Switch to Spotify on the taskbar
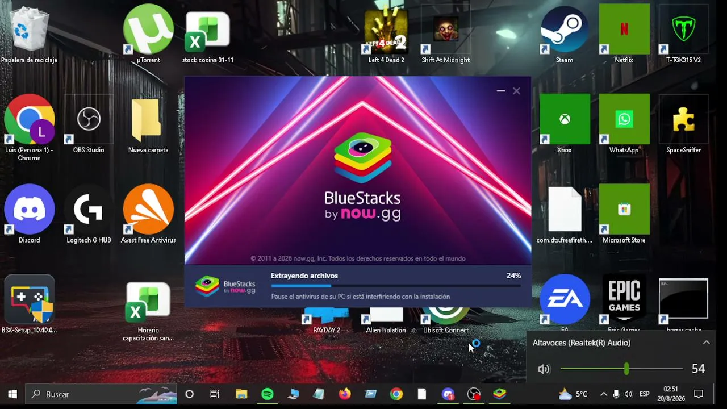 point(268,394)
